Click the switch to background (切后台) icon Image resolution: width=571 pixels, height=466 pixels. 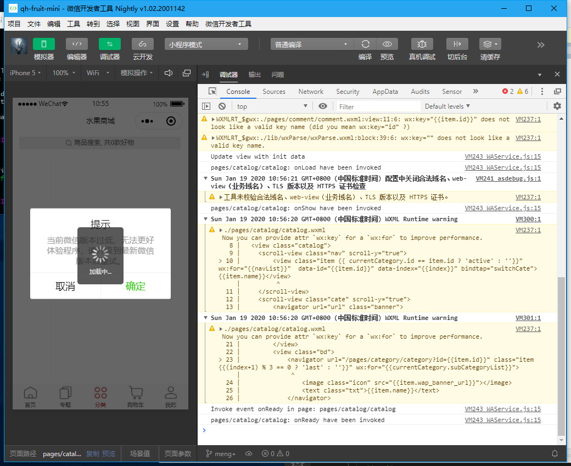(457, 44)
